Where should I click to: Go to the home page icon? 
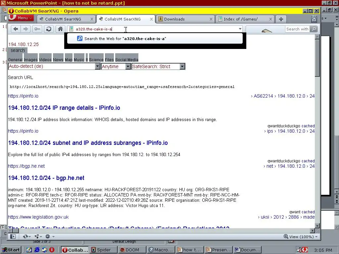[60, 29]
